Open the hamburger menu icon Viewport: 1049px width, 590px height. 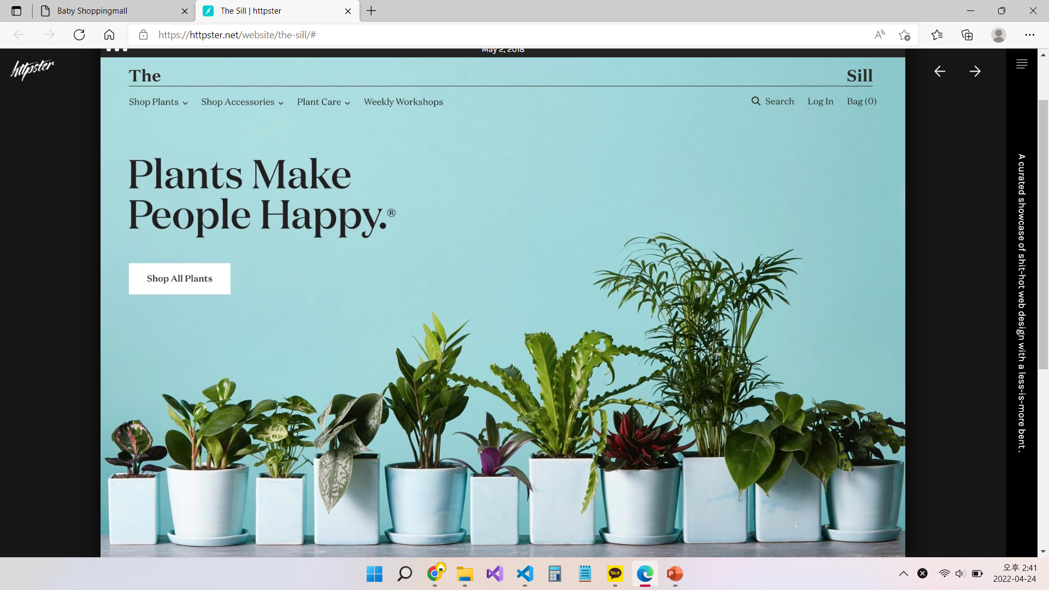tap(1022, 64)
